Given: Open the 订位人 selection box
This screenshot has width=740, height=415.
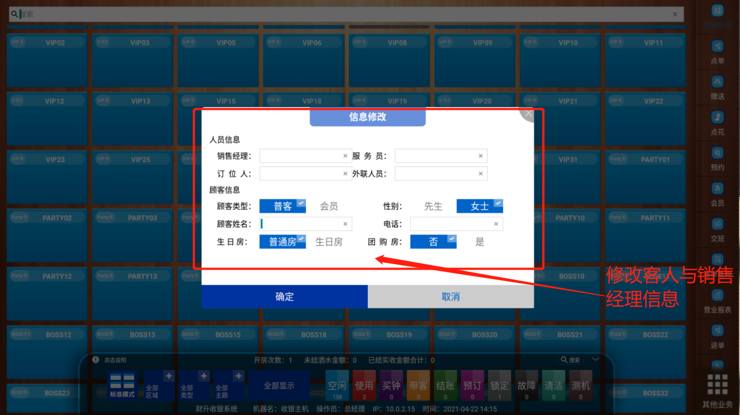Looking at the screenshot, I should 305,174.
